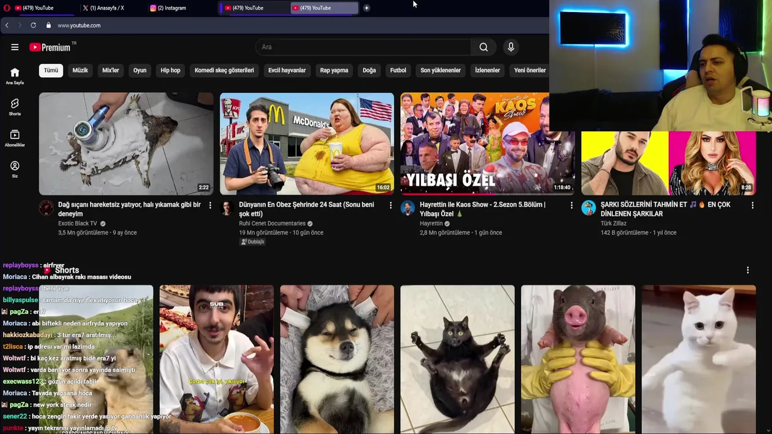Screen dimensions: 772x434
Task: Start voice search with microphone icon
Action: tap(511, 47)
